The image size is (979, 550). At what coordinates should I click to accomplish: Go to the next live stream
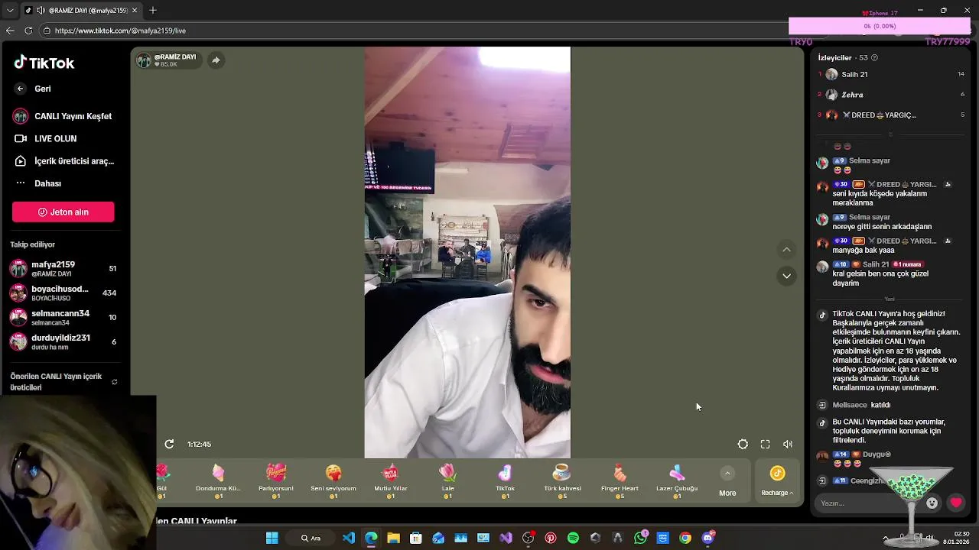[x=786, y=276]
